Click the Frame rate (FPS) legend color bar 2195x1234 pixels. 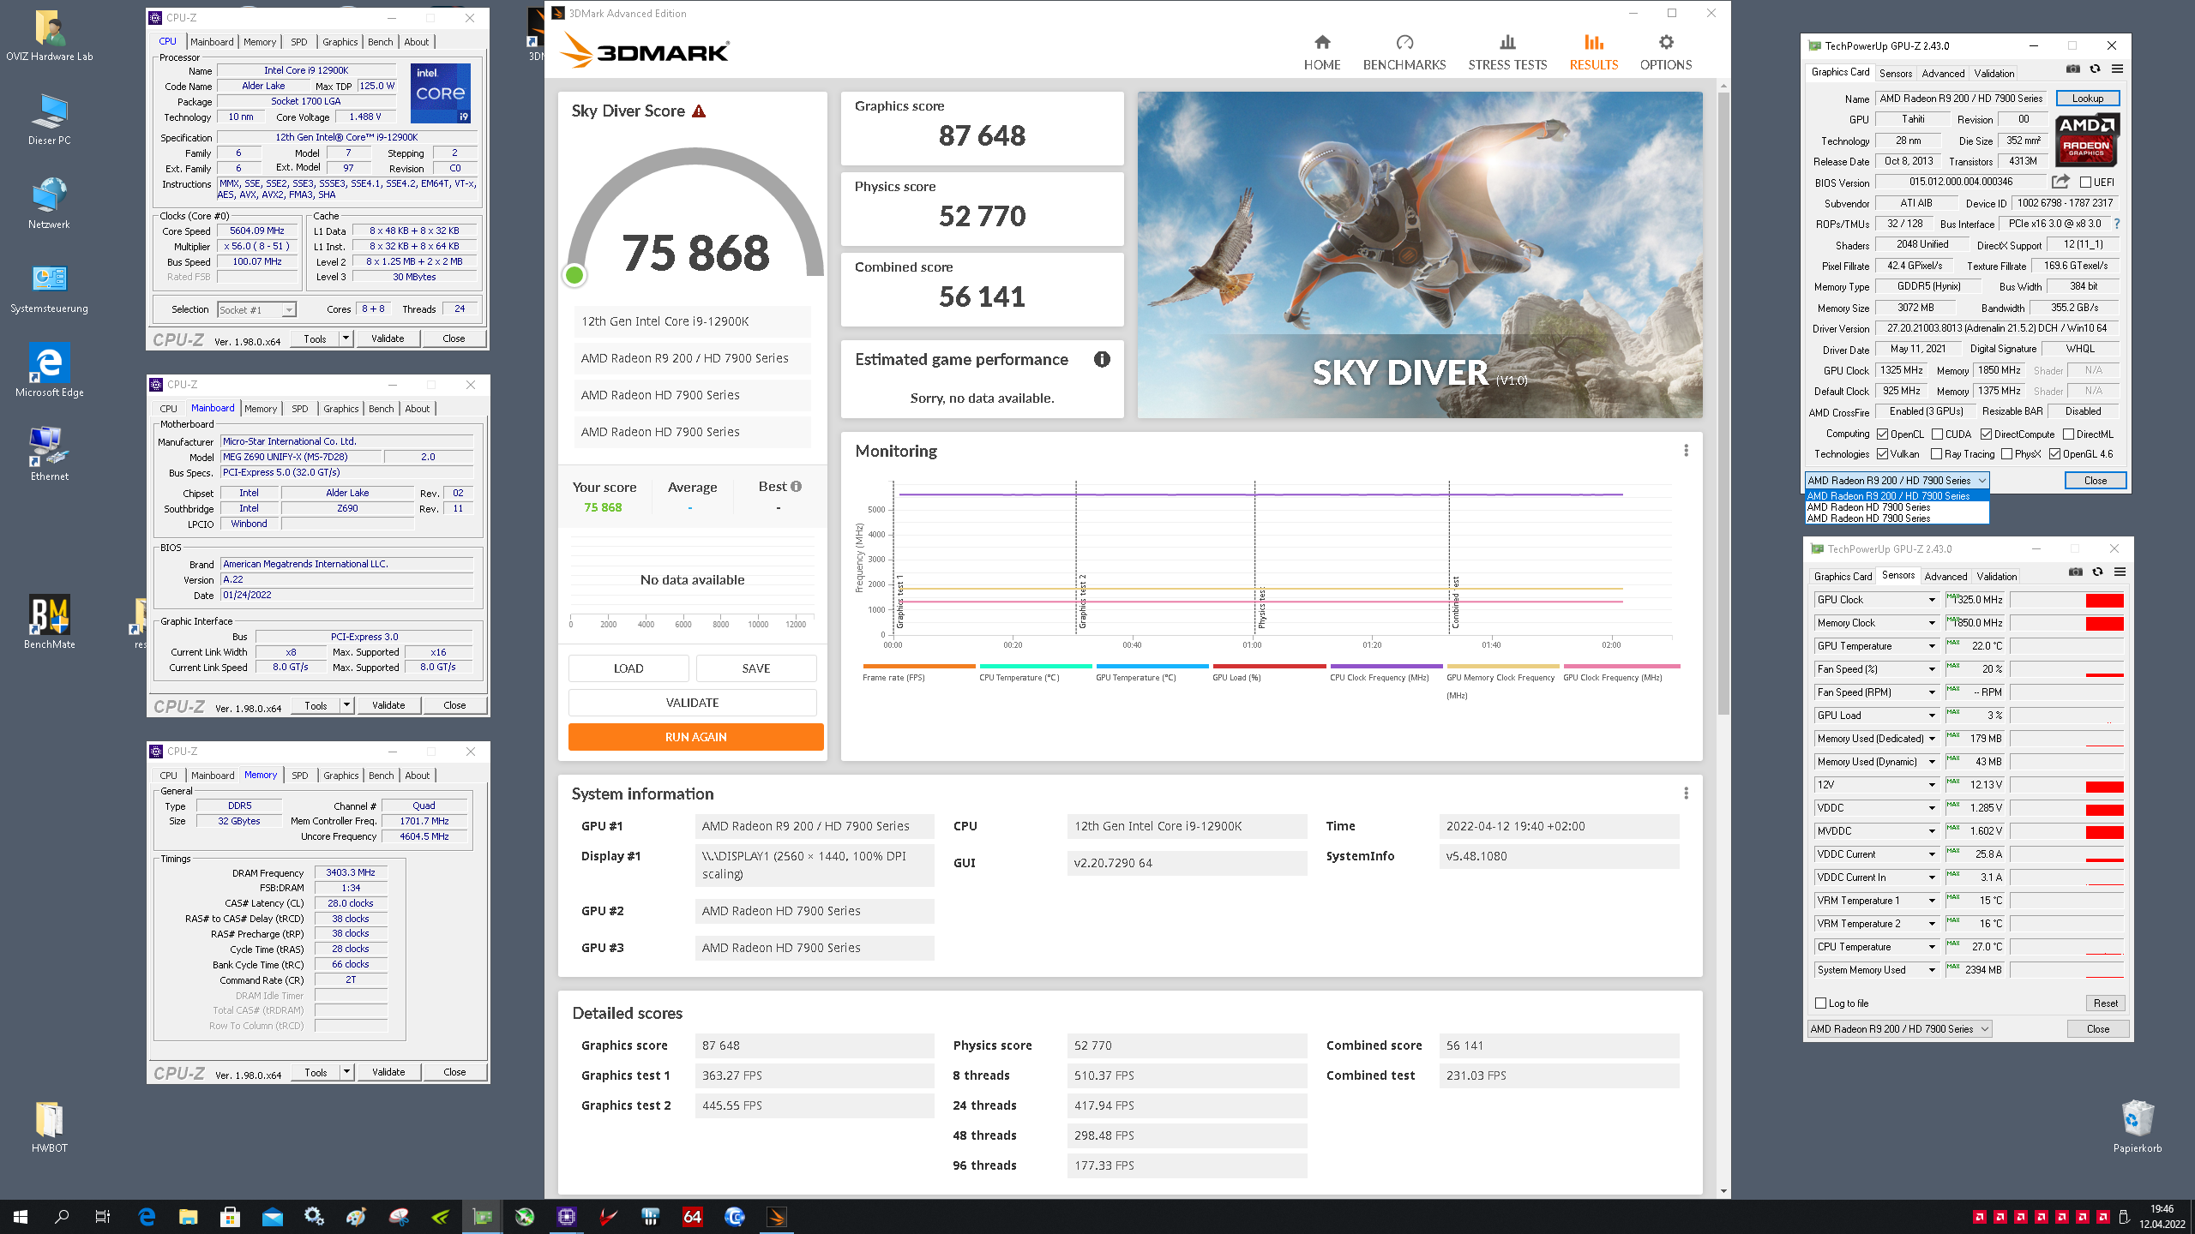(918, 666)
